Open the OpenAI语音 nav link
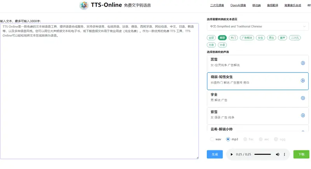The height and width of the screenshot is (169, 311). tap(238, 5)
